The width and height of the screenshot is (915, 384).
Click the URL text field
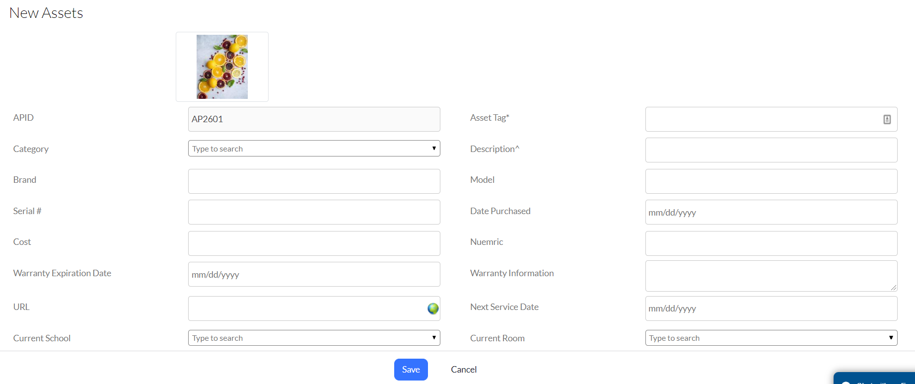tap(314, 308)
